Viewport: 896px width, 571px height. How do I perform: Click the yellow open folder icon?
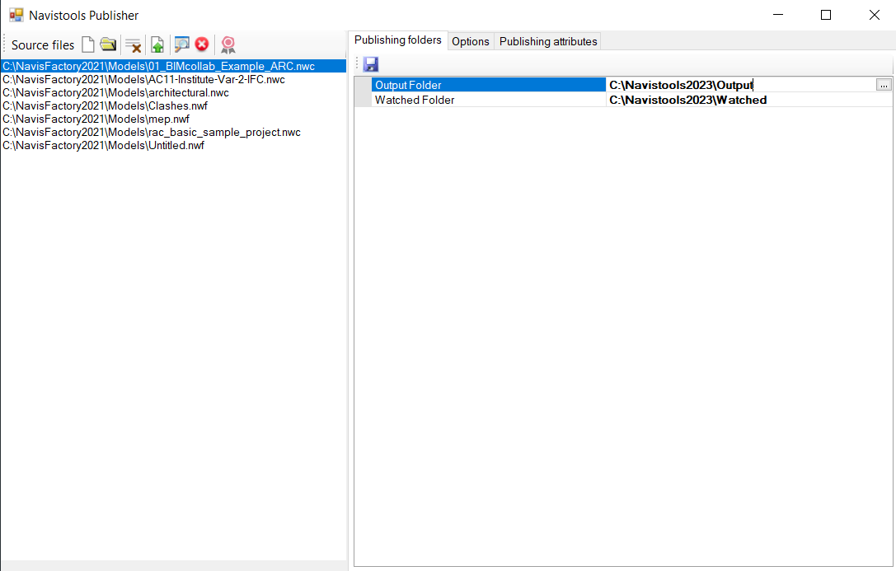coord(108,44)
